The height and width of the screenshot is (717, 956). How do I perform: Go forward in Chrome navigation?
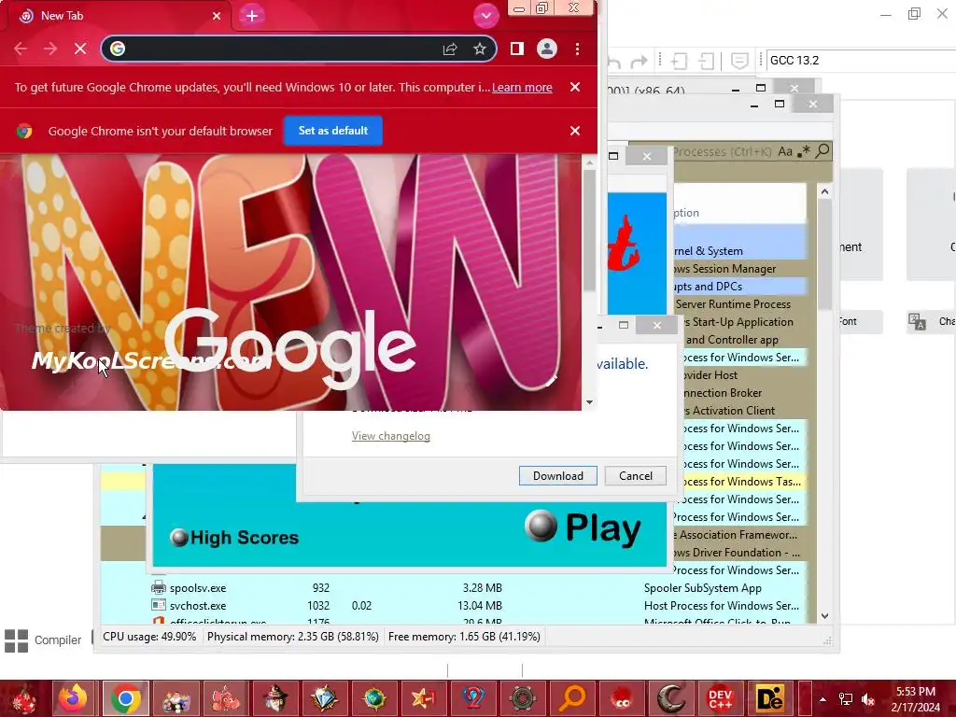click(50, 49)
